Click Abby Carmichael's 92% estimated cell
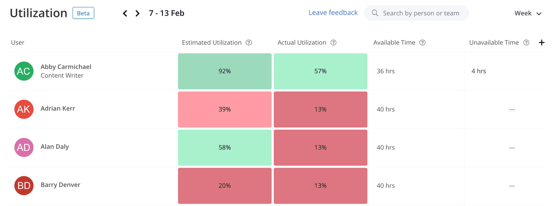 tap(225, 71)
